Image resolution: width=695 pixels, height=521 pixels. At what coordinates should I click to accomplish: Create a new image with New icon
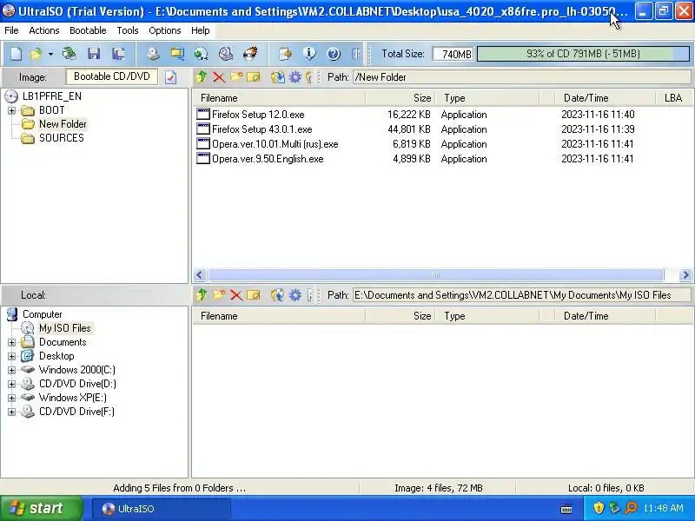tap(17, 54)
